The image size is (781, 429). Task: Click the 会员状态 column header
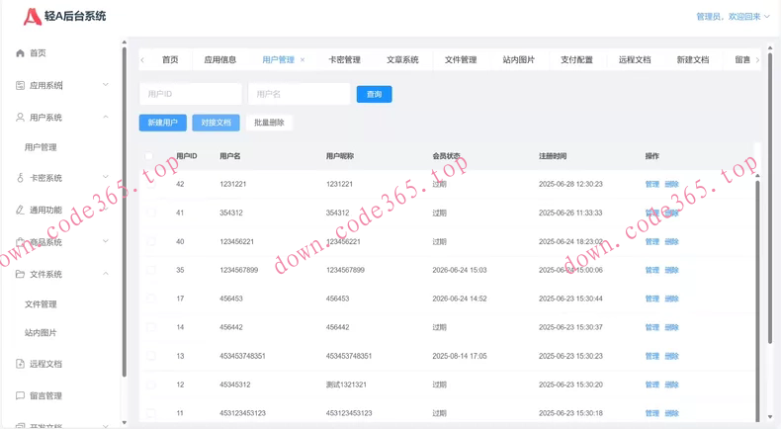pos(446,156)
